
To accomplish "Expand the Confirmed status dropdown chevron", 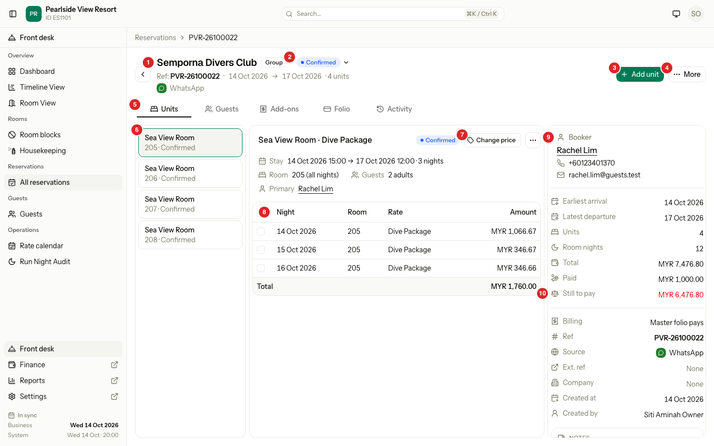I will coord(346,62).
